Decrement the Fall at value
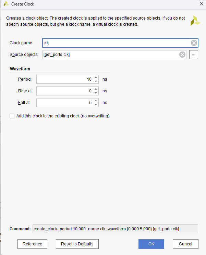This screenshot has width=206, height=255. pyautogui.click(x=96, y=105)
